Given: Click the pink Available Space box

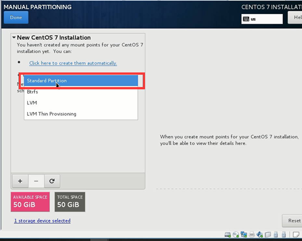Looking at the screenshot, I should [x=30, y=201].
